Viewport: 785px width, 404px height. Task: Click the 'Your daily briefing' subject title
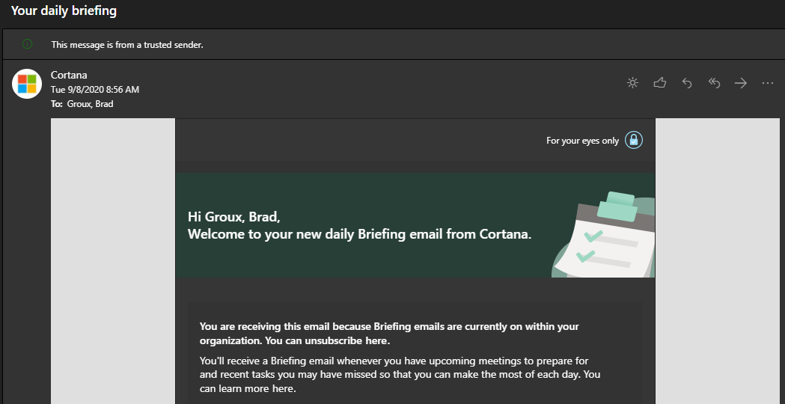point(64,10)
